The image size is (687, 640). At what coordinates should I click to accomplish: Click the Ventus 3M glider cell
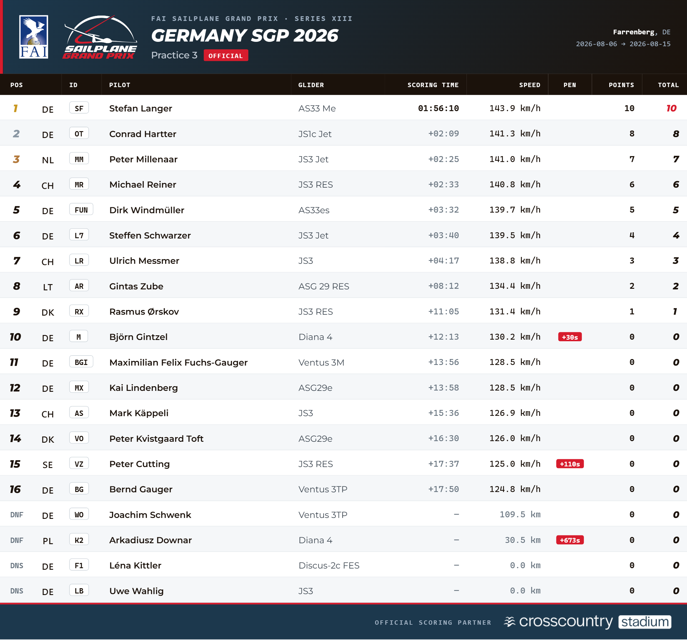[321, 362]
